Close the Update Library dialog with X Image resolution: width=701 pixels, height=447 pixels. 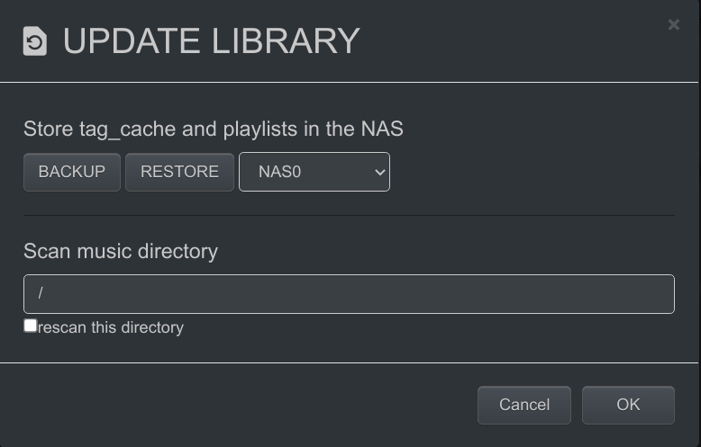coord(673,24)
